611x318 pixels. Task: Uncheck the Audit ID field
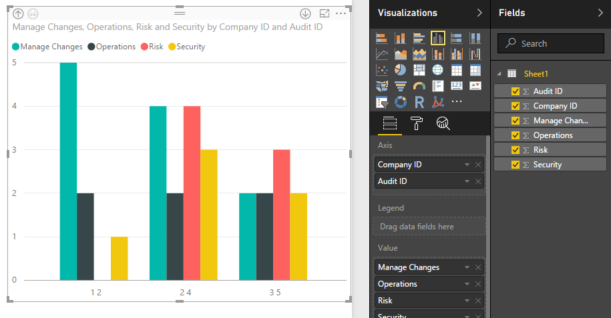coord(515,91)
